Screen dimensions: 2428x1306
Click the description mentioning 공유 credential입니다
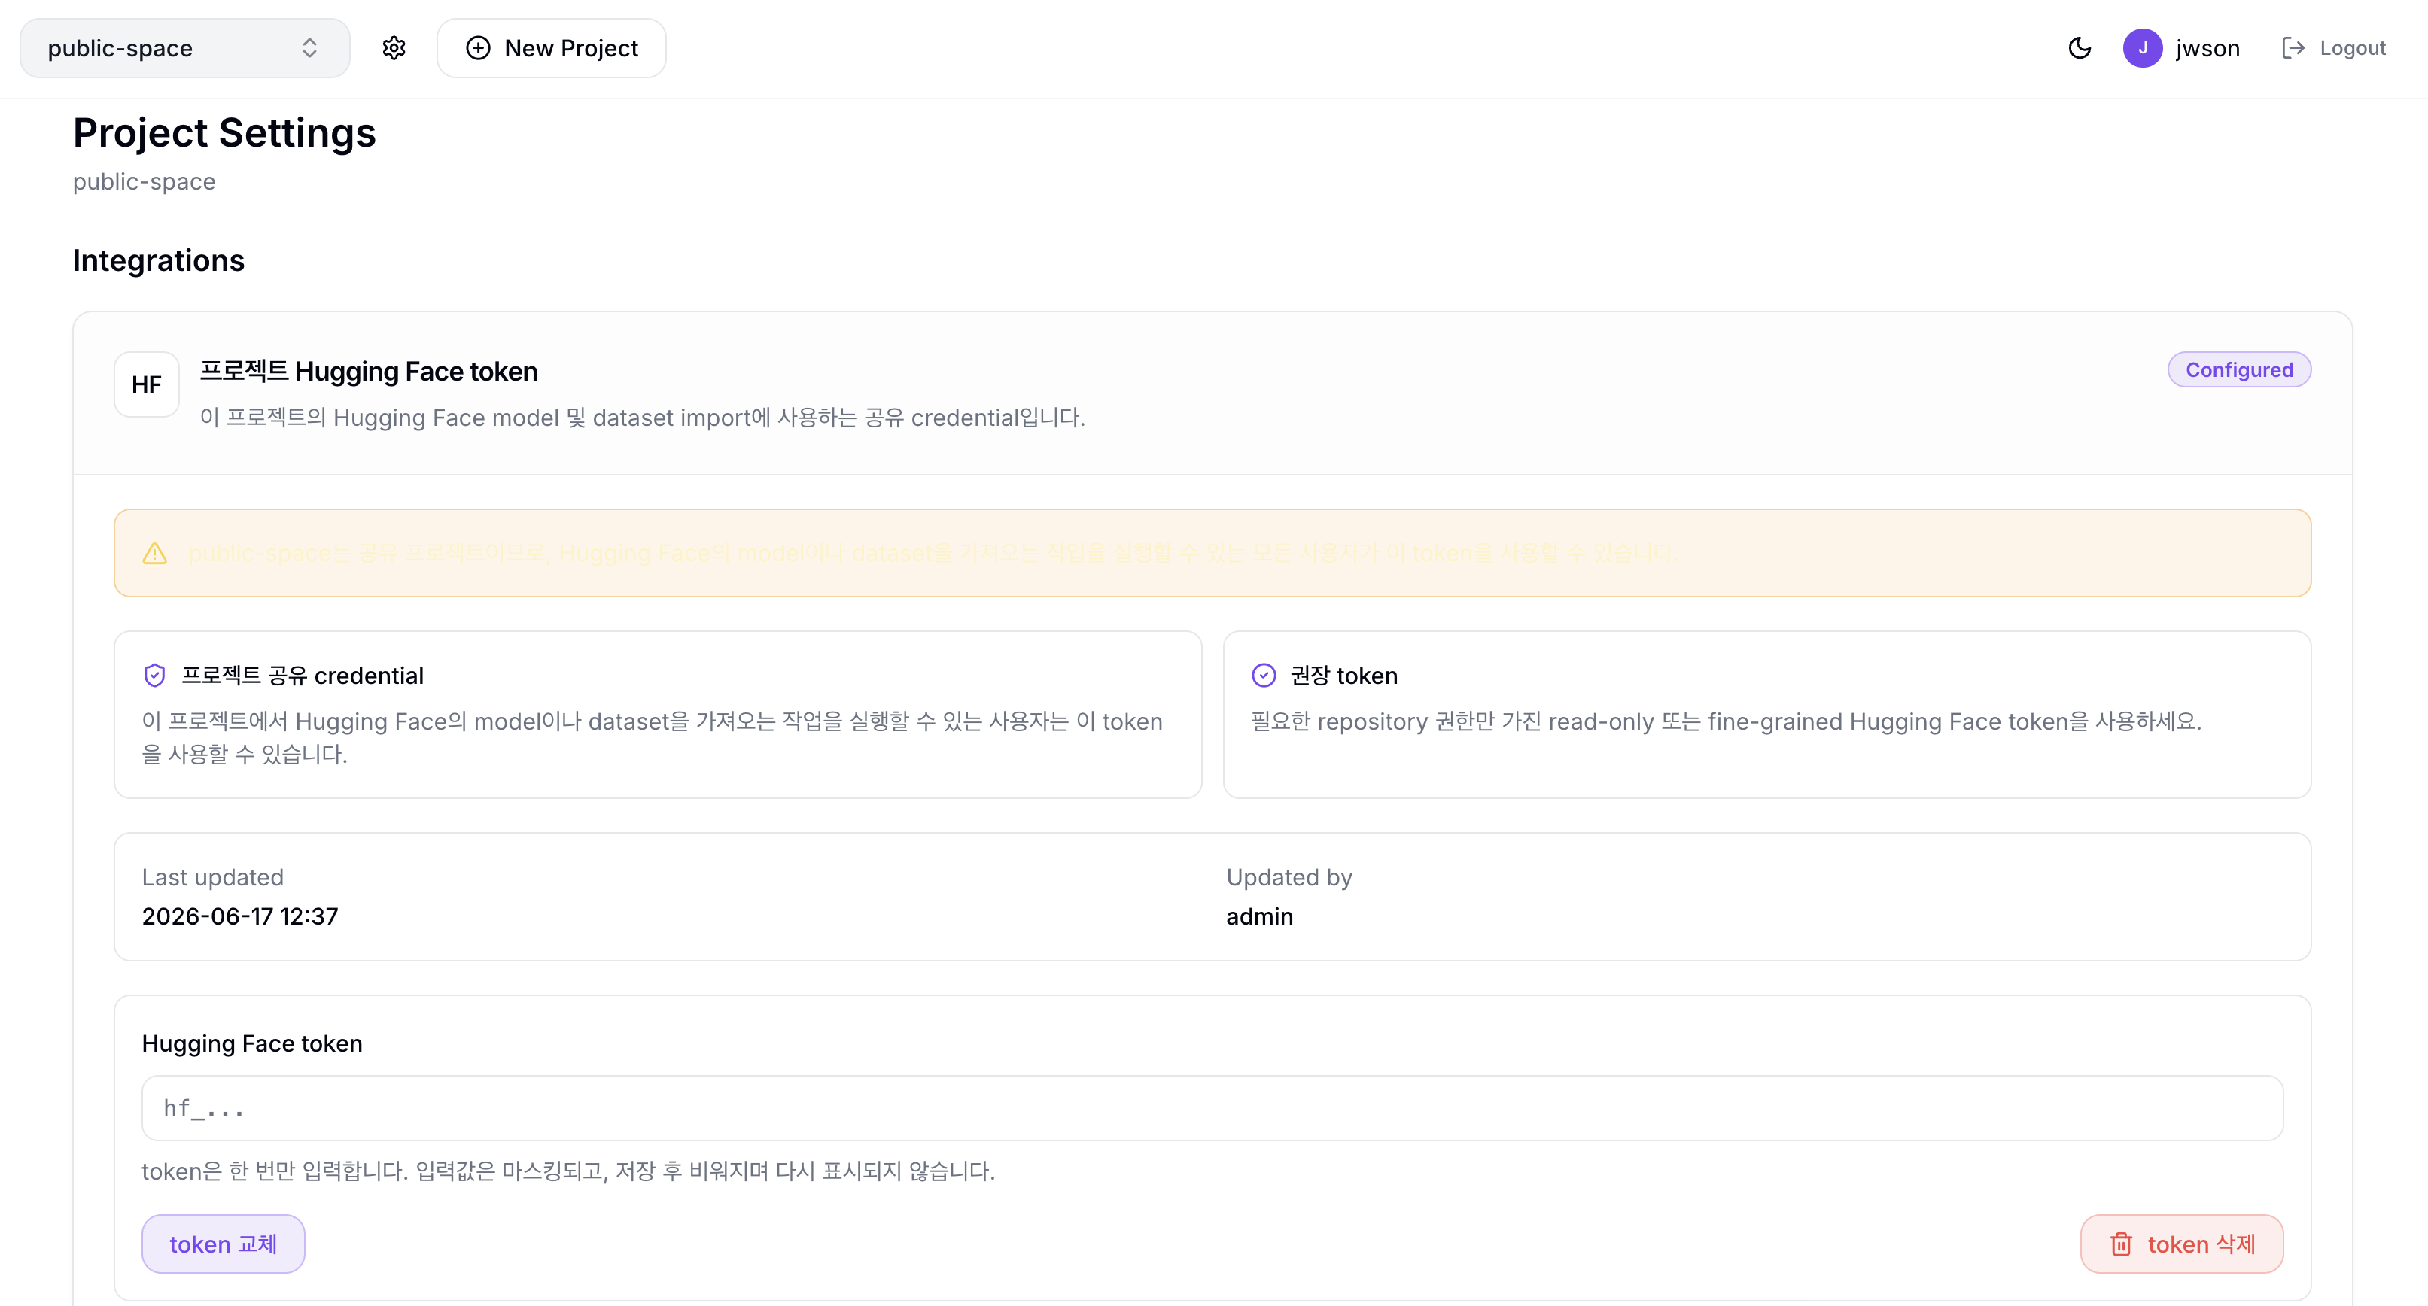pyautogui.click(x=643, y=418)
